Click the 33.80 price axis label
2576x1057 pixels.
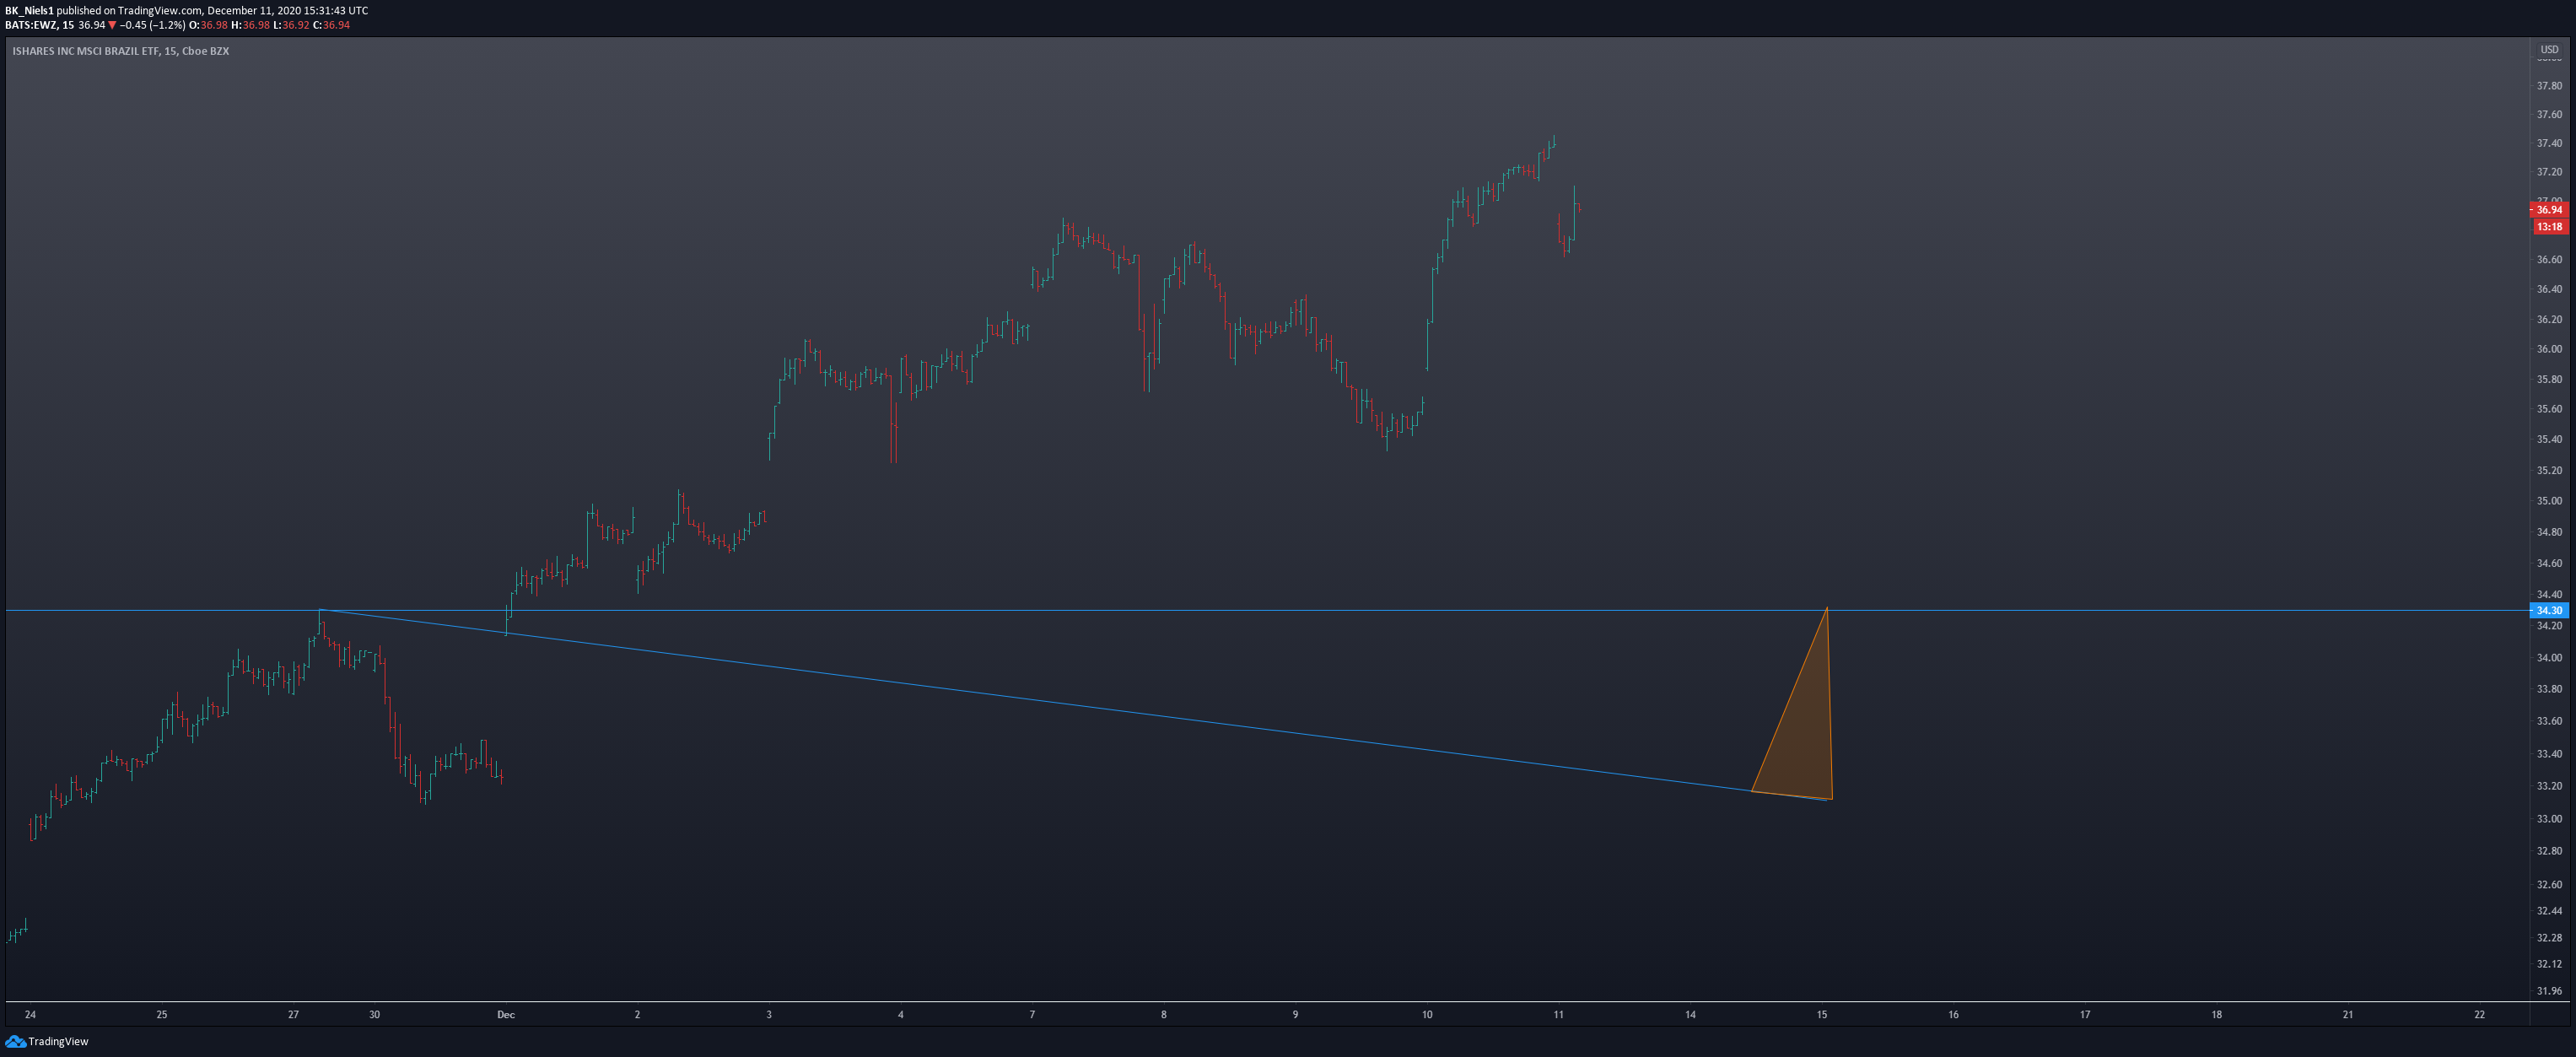[2549, 689]
